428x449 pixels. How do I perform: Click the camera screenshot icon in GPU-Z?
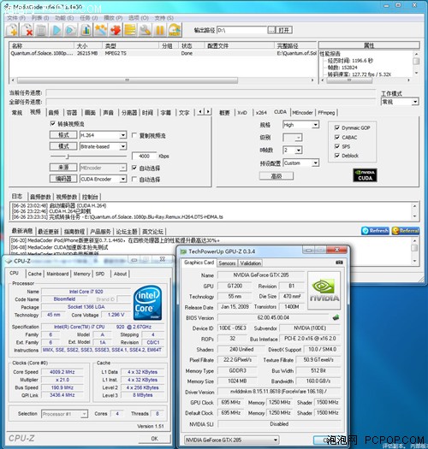(339, 263)
